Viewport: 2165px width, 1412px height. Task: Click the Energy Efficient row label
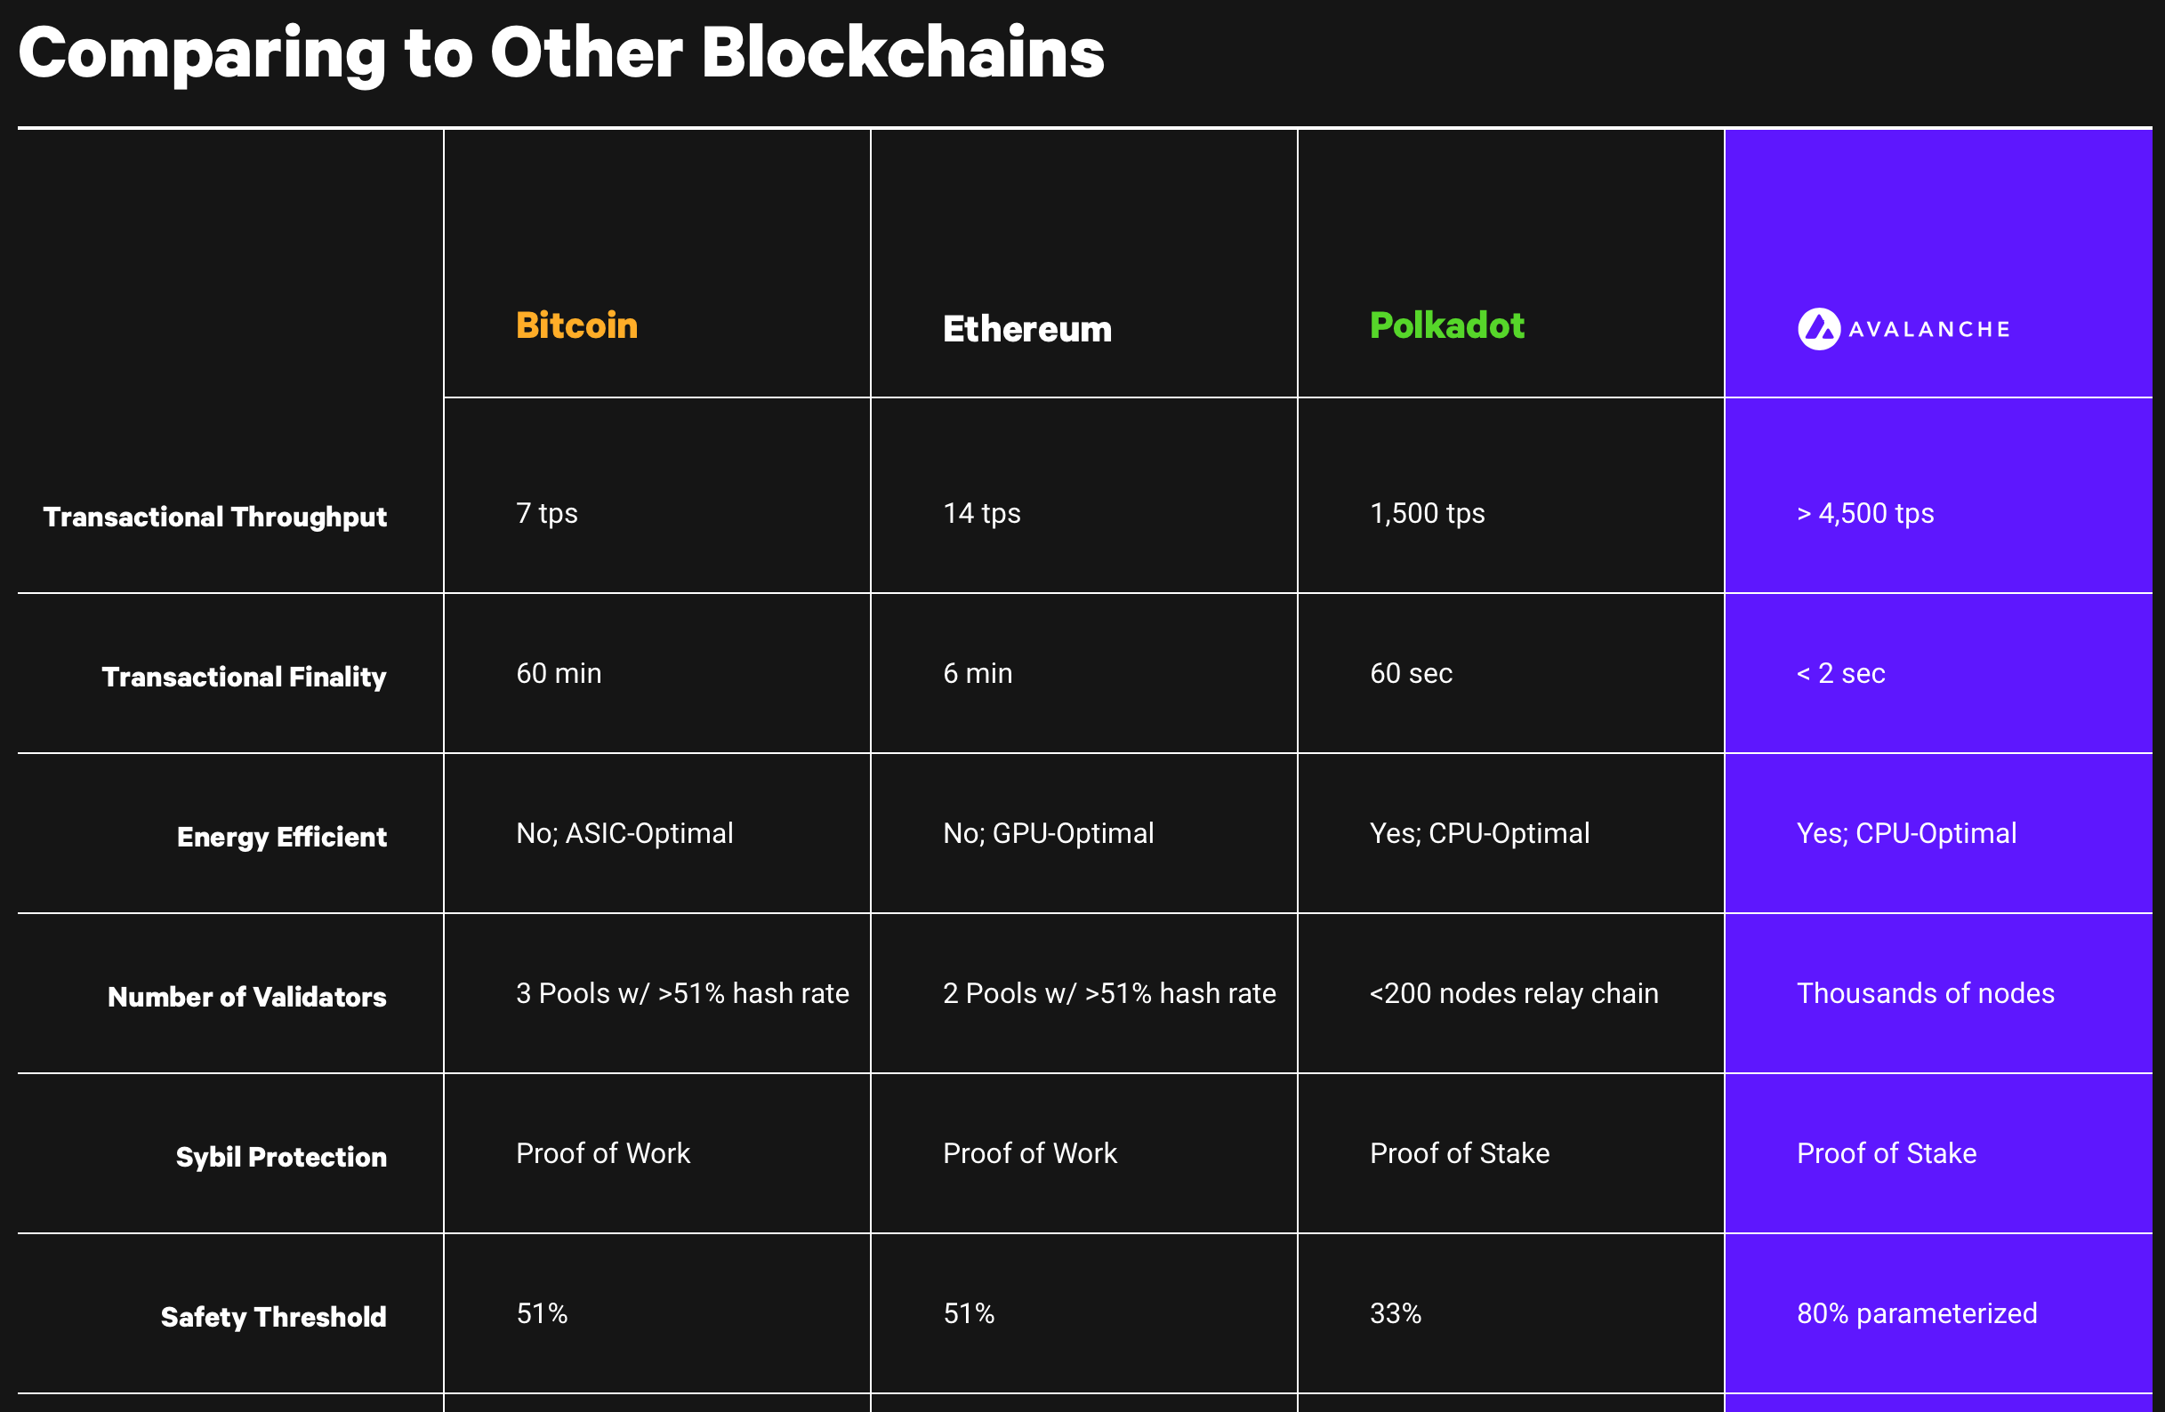coord(282,837)
